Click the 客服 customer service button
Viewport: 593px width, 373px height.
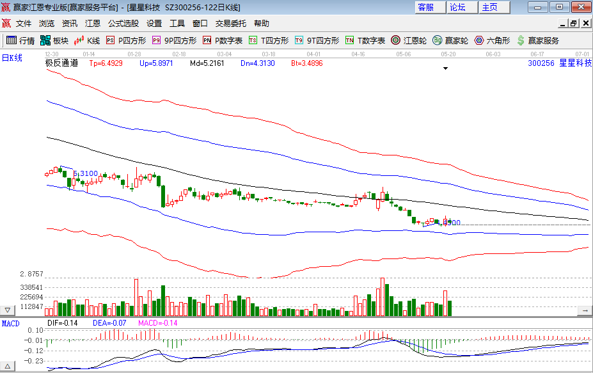431,8
